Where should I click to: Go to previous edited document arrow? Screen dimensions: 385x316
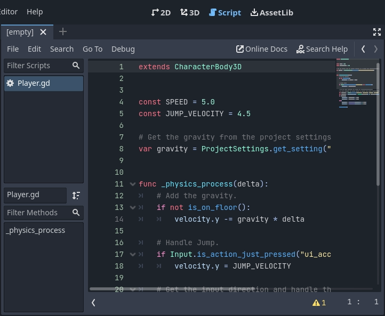[x=363, y=48]
